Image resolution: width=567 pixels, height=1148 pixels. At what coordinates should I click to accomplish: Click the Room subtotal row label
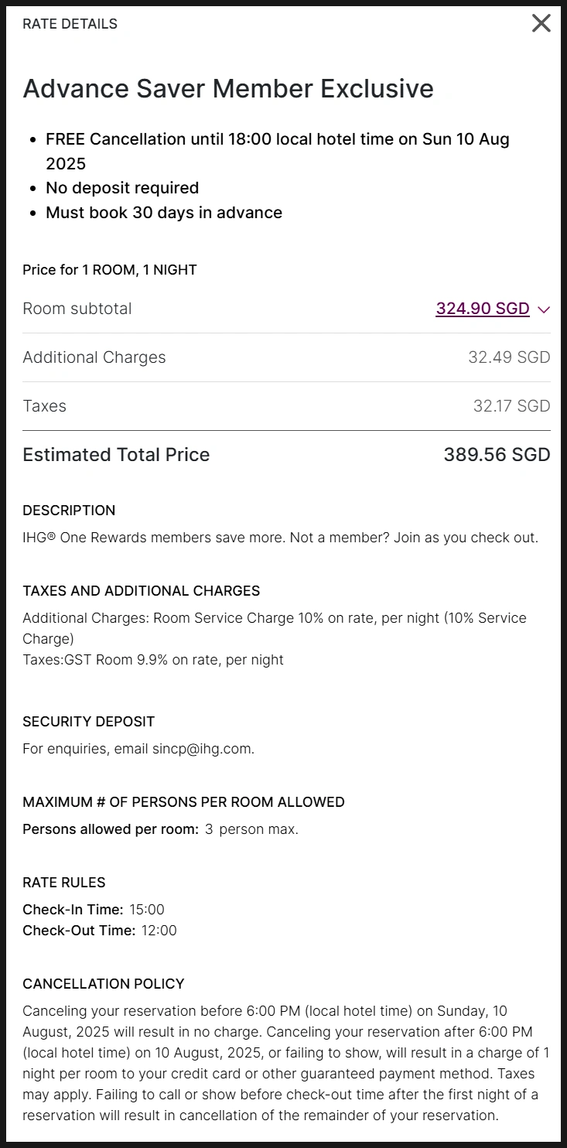tap(77, 309)
